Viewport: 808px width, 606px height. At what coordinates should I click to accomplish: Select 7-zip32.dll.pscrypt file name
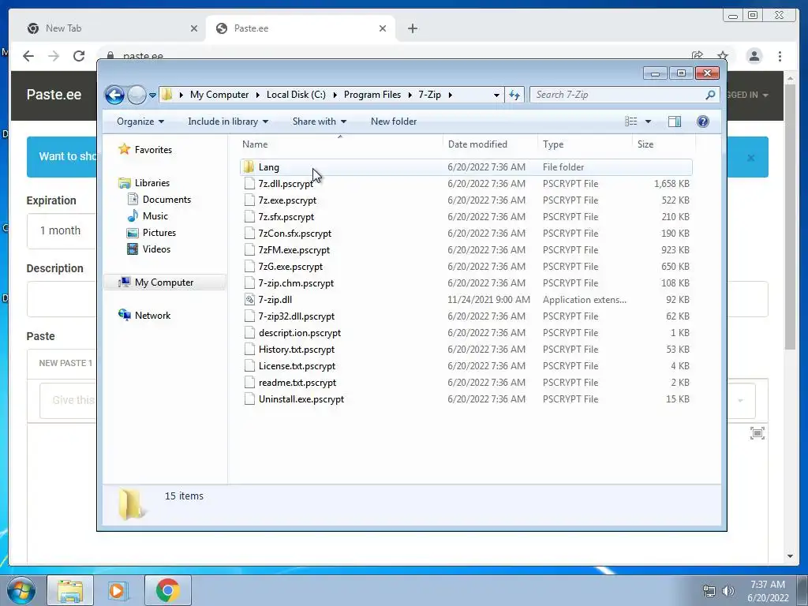click(297, 316)
